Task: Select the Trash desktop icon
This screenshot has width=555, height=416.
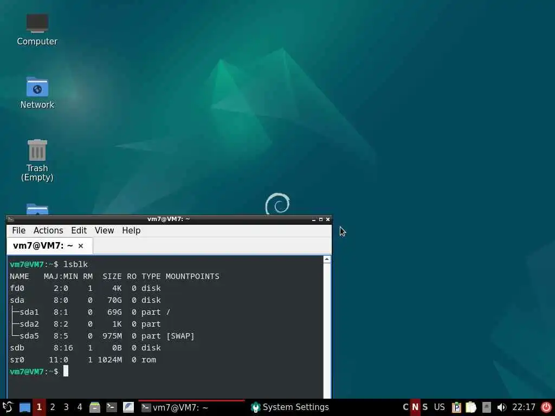Action: (x=37, y=160)
